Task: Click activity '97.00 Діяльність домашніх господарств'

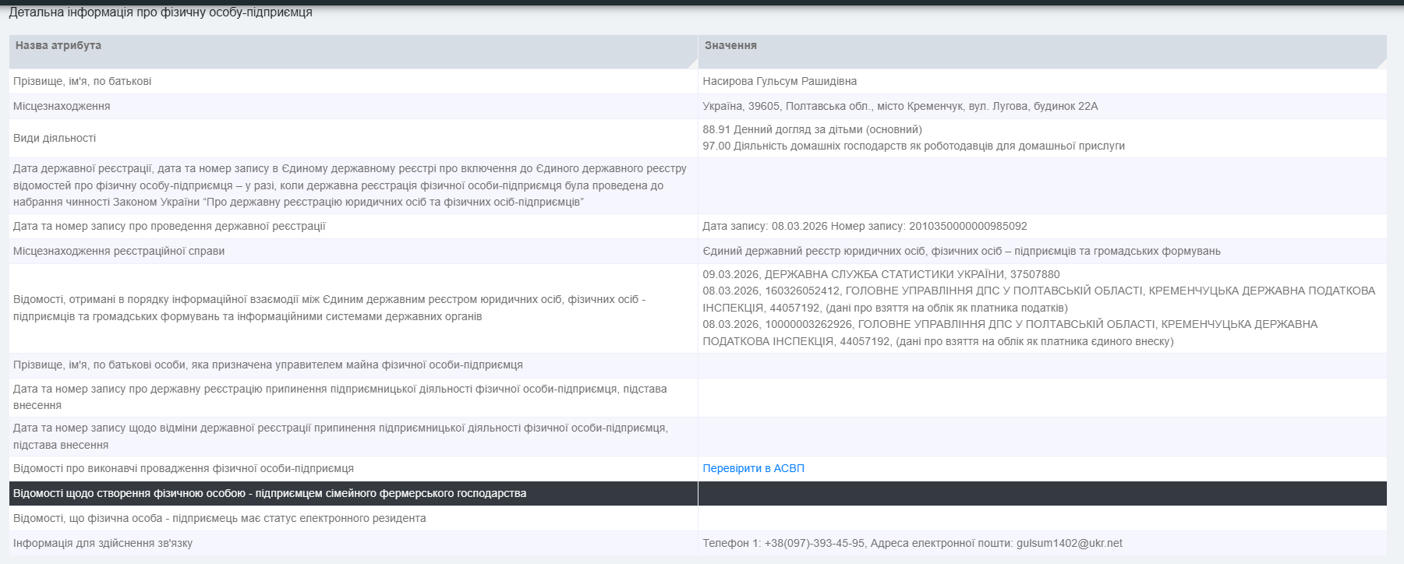Action: 913,146
